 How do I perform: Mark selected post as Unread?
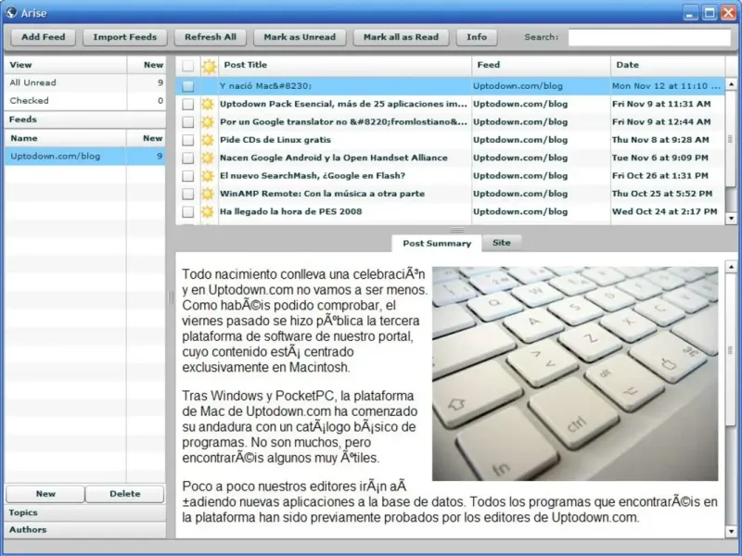[x=300, y=37]
